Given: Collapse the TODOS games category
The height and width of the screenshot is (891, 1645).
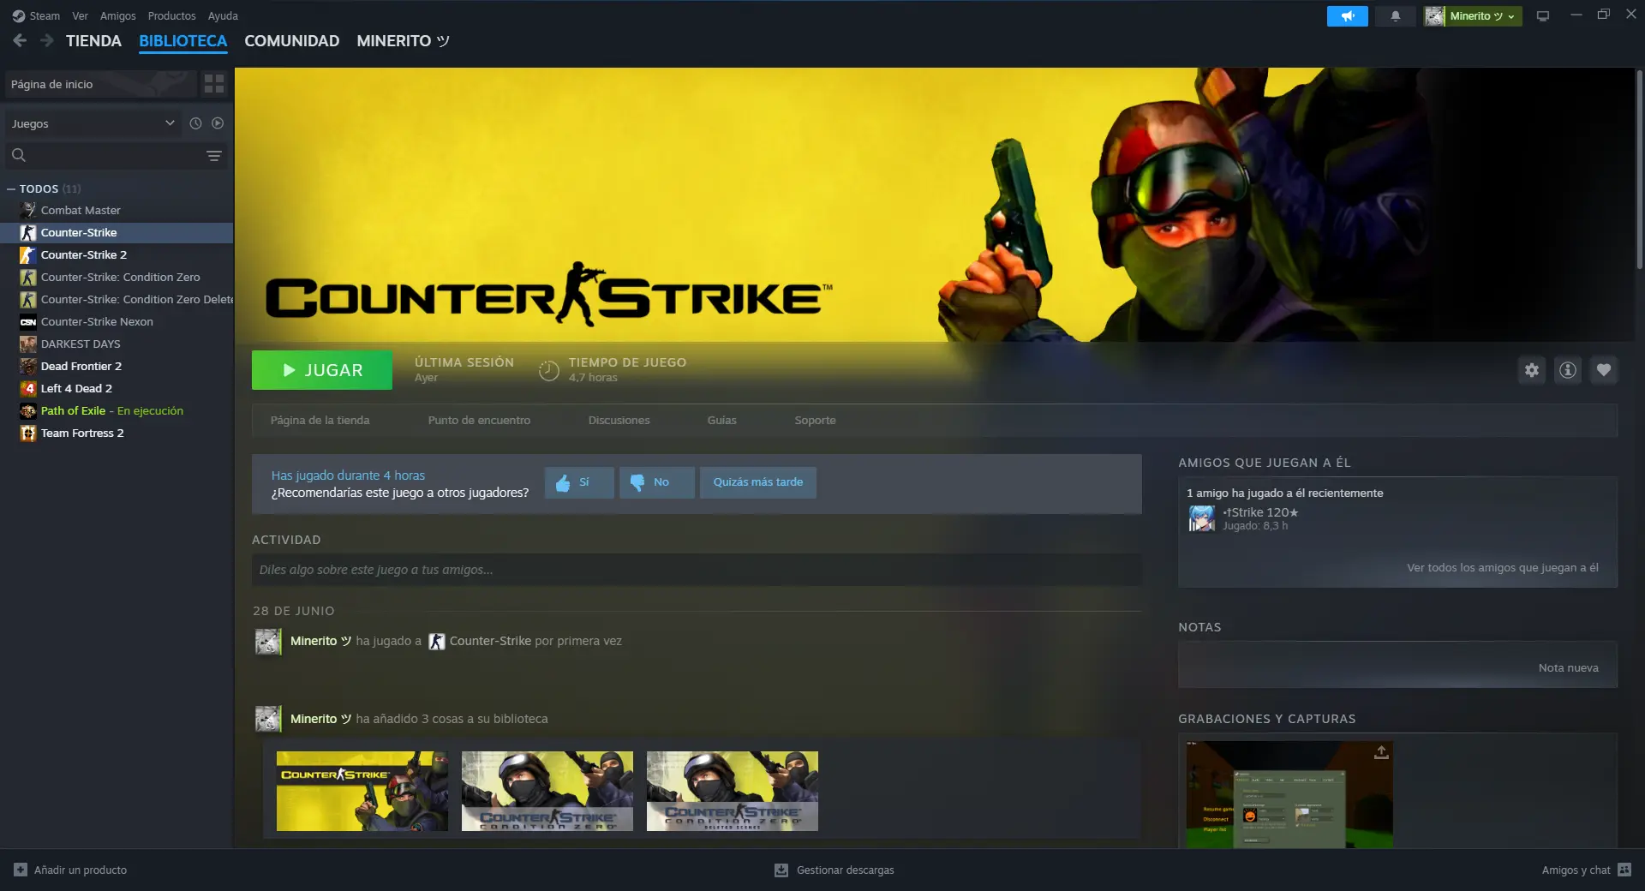Looking at the screenshot, I should click(11, 189).
